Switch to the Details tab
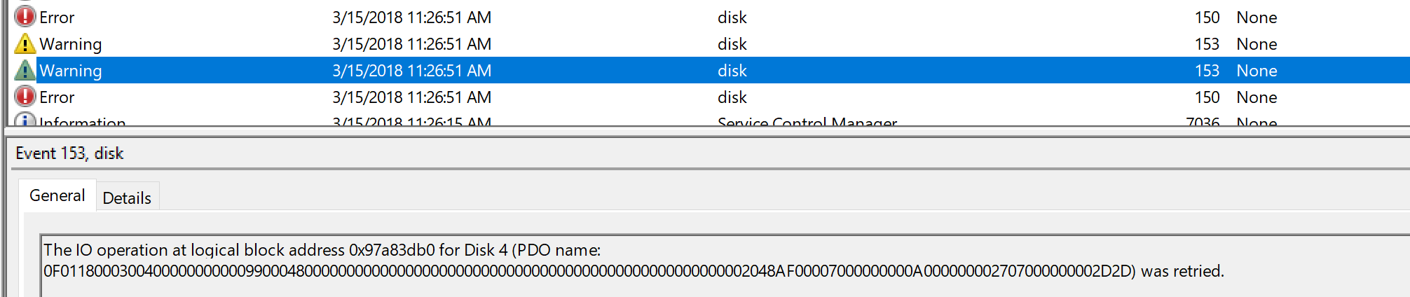 click(x=127, y=198)
